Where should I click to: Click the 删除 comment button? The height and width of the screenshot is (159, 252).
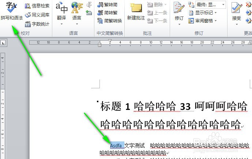155,5
